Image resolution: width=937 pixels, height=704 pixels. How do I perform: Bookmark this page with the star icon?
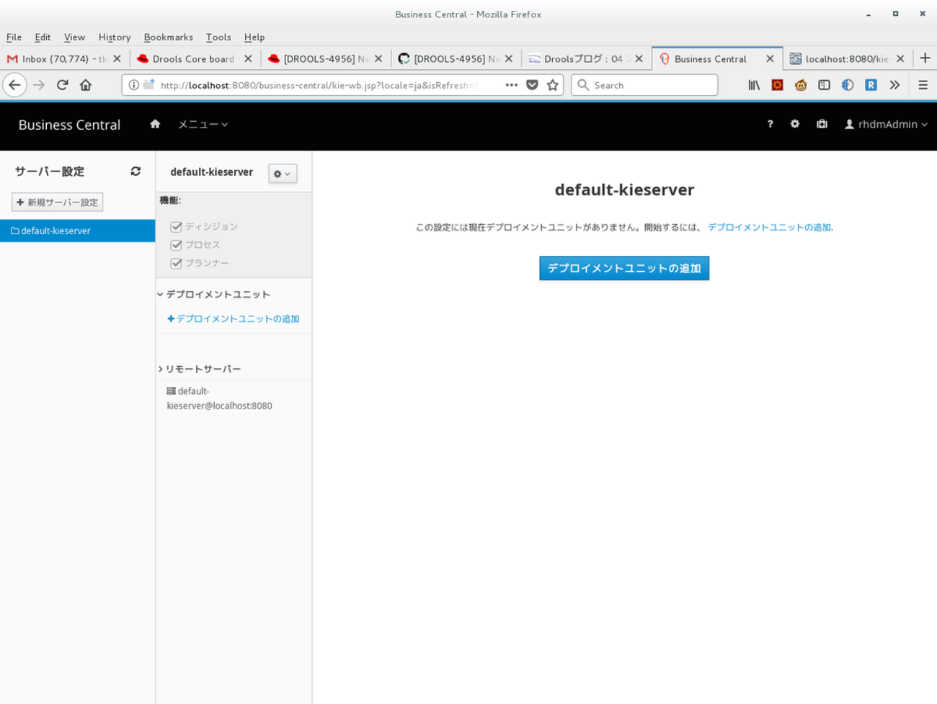pyautogui.click(x=553, y=85)
